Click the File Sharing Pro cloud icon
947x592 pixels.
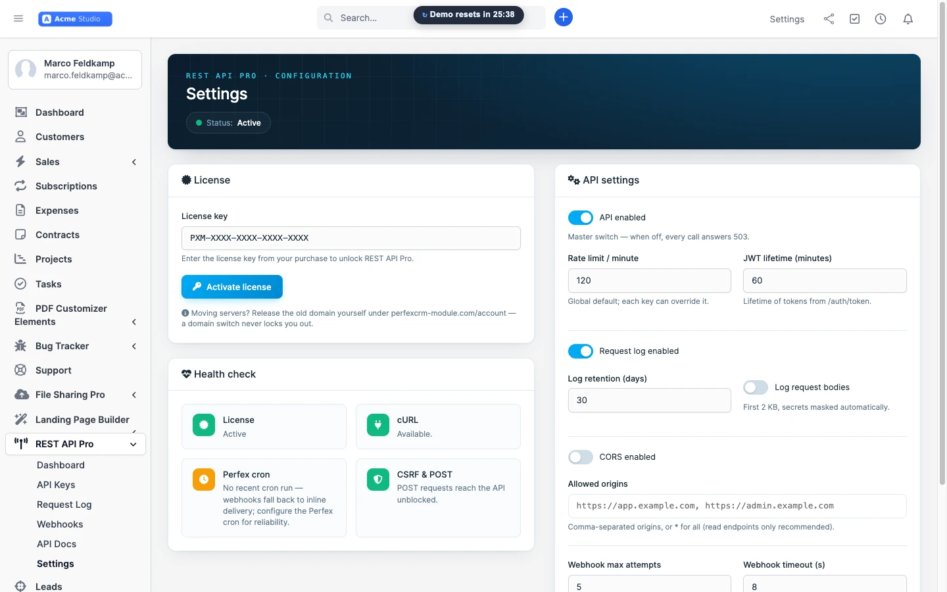pos(22,395)
